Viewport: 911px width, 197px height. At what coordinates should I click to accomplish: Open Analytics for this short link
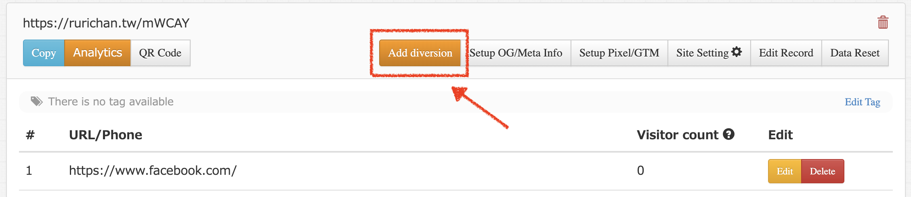tap(97, 53)
